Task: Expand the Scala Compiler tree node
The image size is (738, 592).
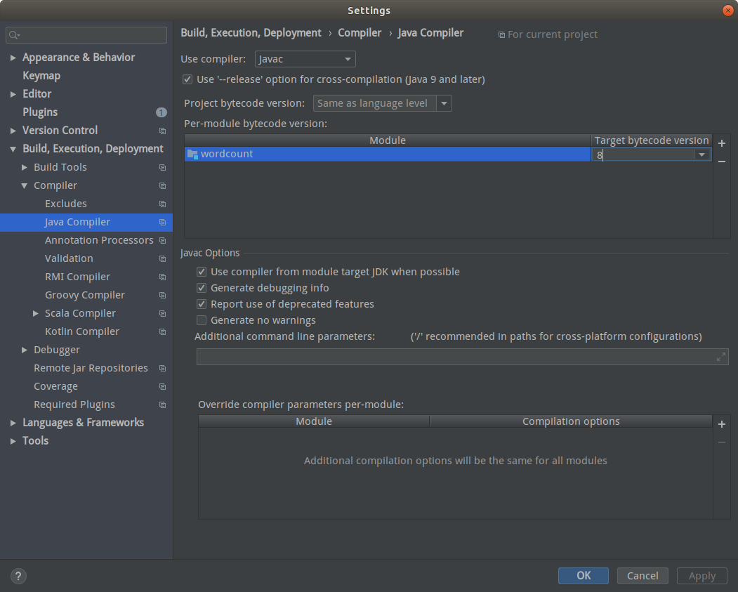Action: tap(36, 313)
